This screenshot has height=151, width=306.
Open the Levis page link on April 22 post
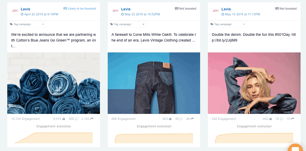point(25,9)
